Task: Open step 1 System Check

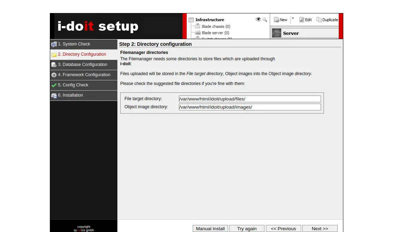Action: [84, 44]
